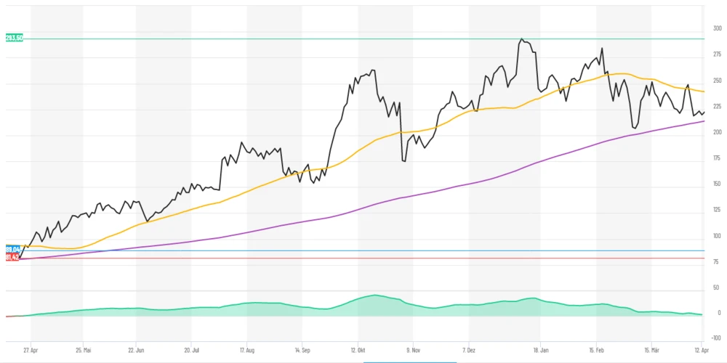Click the 300 value on price axis
727x363 pixels.
717,28
